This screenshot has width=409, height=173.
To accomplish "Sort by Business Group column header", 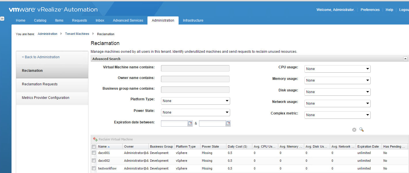I will click(161, 146).
